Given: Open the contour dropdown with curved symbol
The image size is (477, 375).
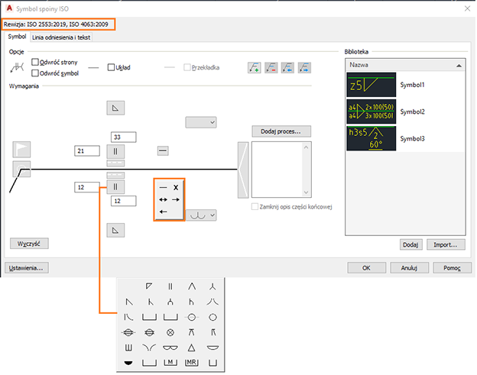Looking at the screenshot, I should 201,215.
